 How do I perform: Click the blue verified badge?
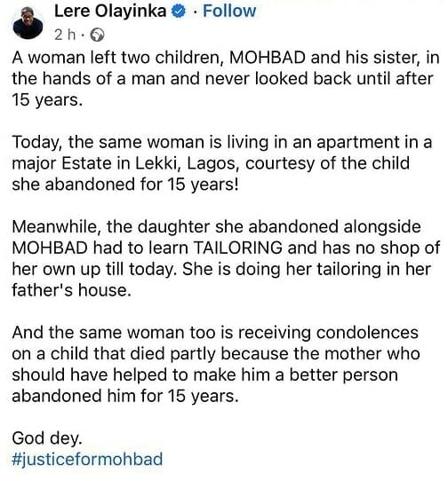[x=179, y=12]
